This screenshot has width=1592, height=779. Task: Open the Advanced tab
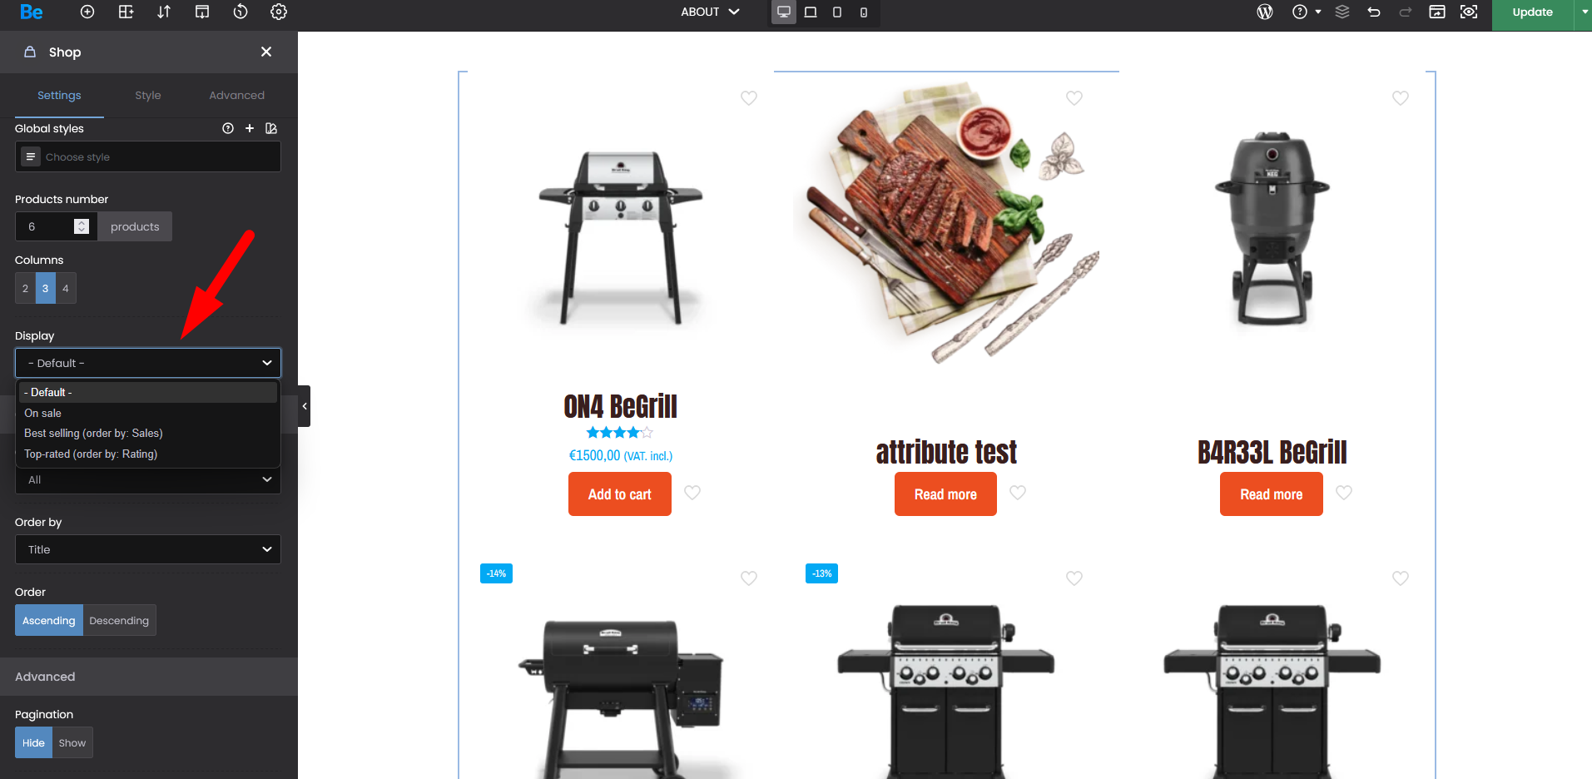click(x=237, y=95)
